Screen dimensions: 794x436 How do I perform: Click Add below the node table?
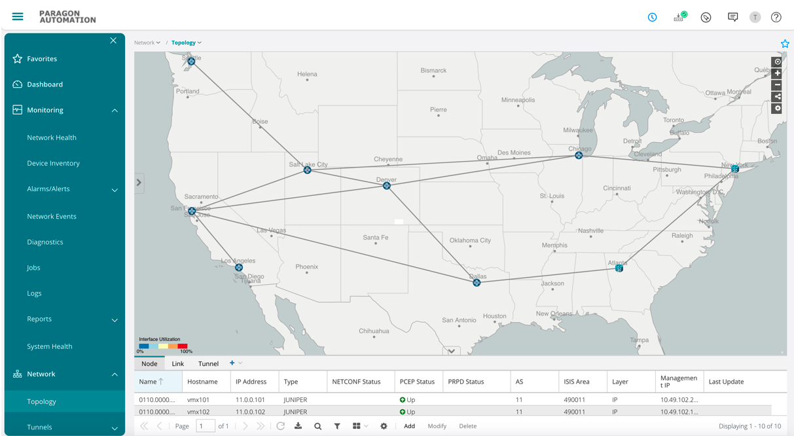(409, 426)
